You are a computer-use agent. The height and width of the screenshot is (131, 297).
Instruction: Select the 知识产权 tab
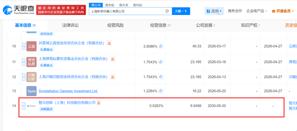click(x=251, y=25)
